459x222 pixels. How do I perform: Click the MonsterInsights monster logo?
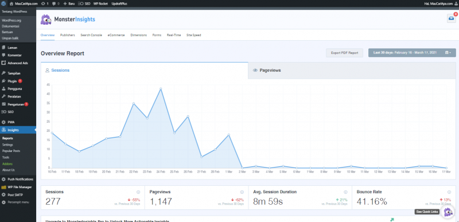[46, 20]
